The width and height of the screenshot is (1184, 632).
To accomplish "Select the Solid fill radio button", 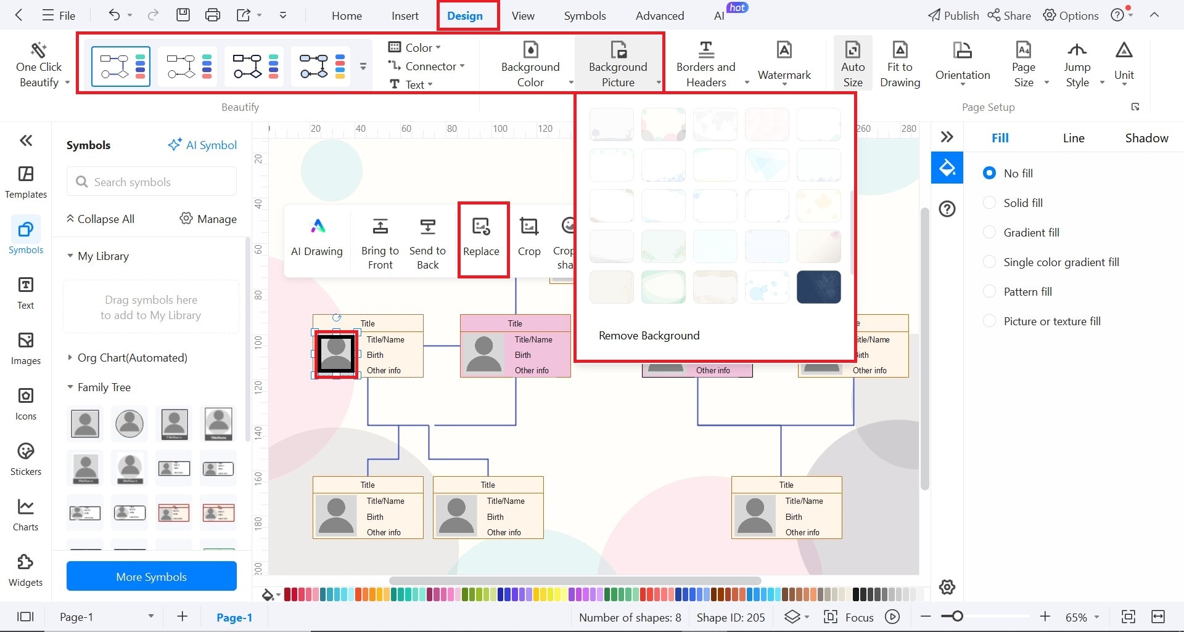I will 989,203.
